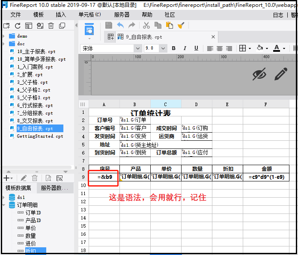This screenshot has width=298, height=255.
Task: Toggle italic formatting
Action: tap(185, 48)
